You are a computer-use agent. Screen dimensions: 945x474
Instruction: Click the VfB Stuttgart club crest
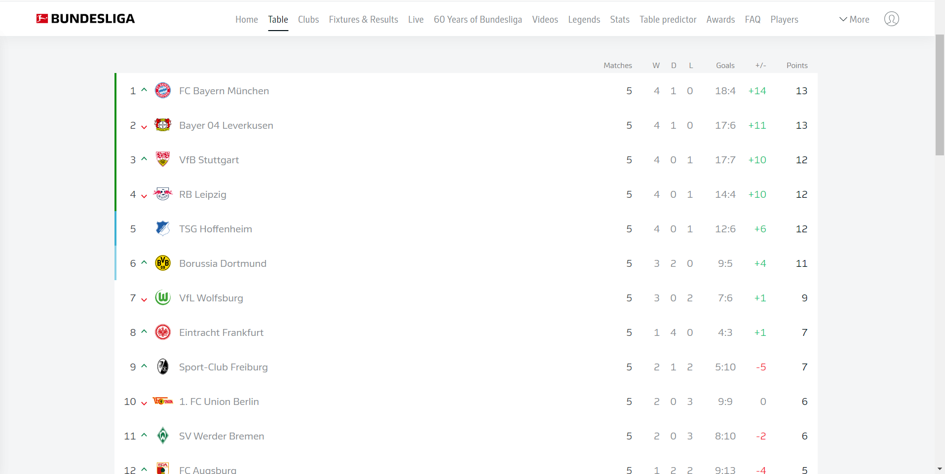coord(163,160)
